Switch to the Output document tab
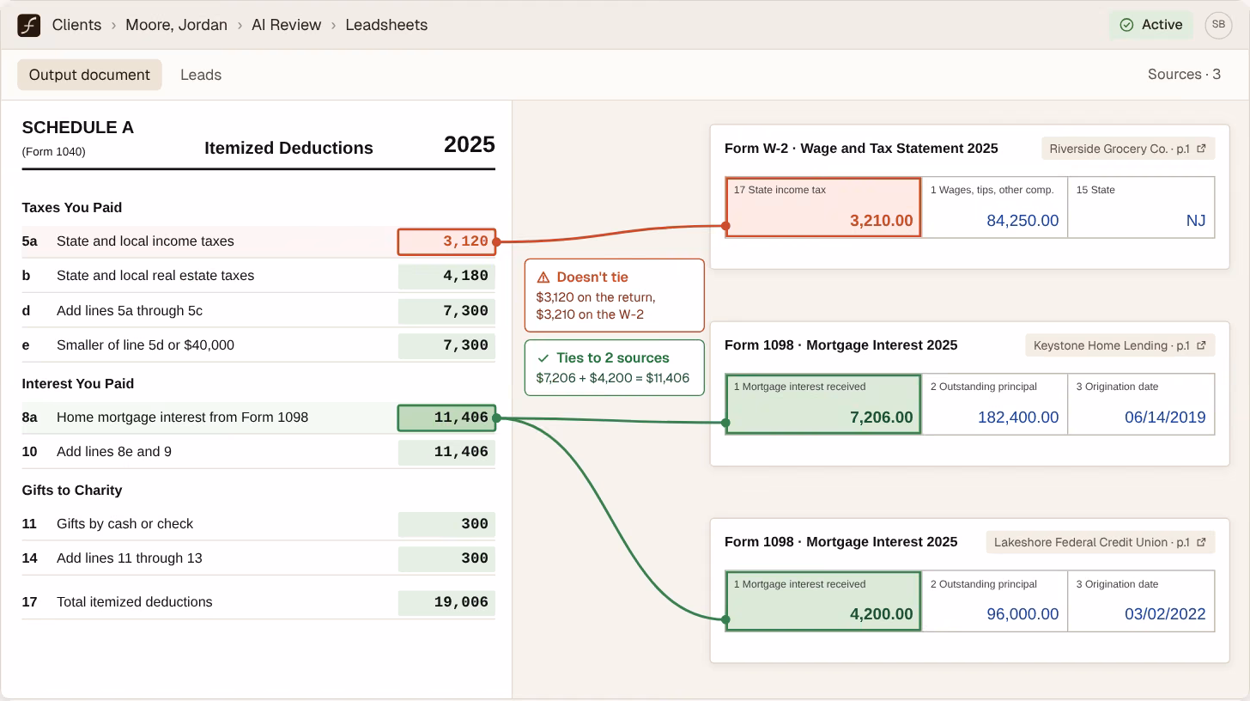This screenshot has width=1250, height=701. pyautogui.click(x=89, y=75)
